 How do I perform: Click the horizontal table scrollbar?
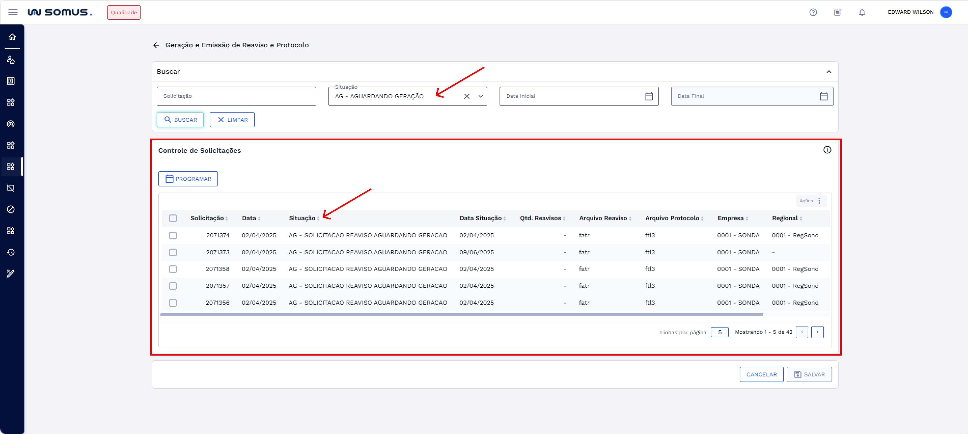tap(461, 315)
